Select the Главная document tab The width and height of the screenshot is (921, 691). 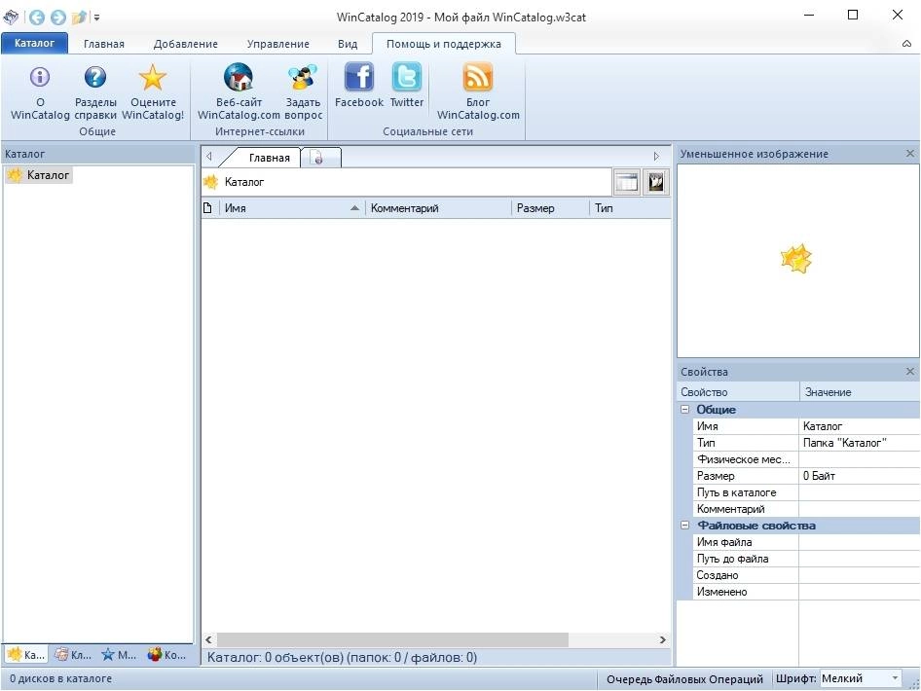click(x=269, y=158)
